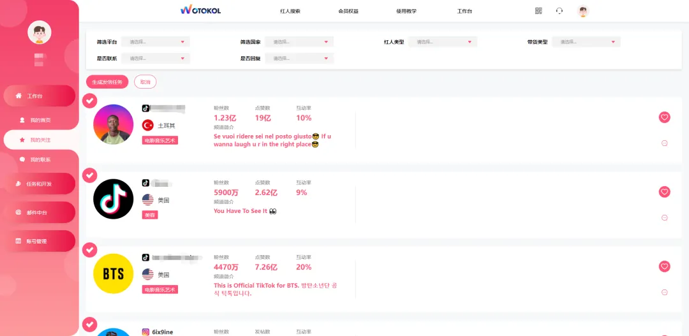Click the 取消 button

pos(145,82)
